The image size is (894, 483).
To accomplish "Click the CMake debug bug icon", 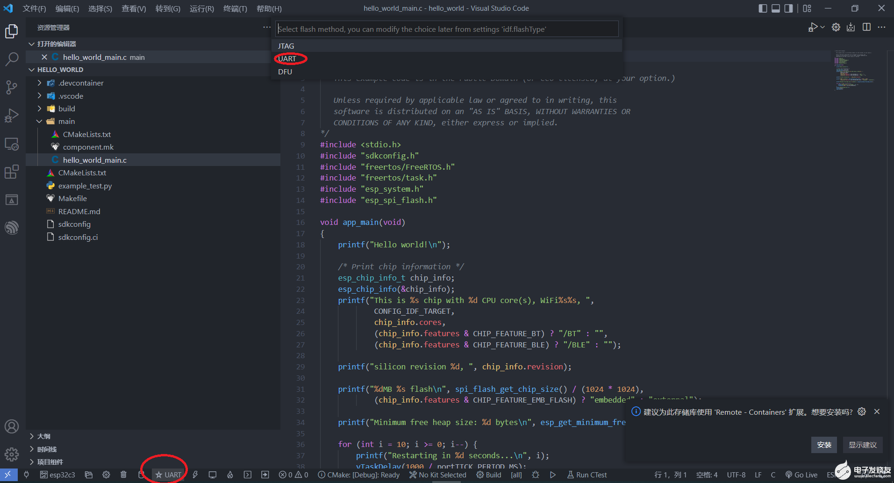I will coord(536,475).
